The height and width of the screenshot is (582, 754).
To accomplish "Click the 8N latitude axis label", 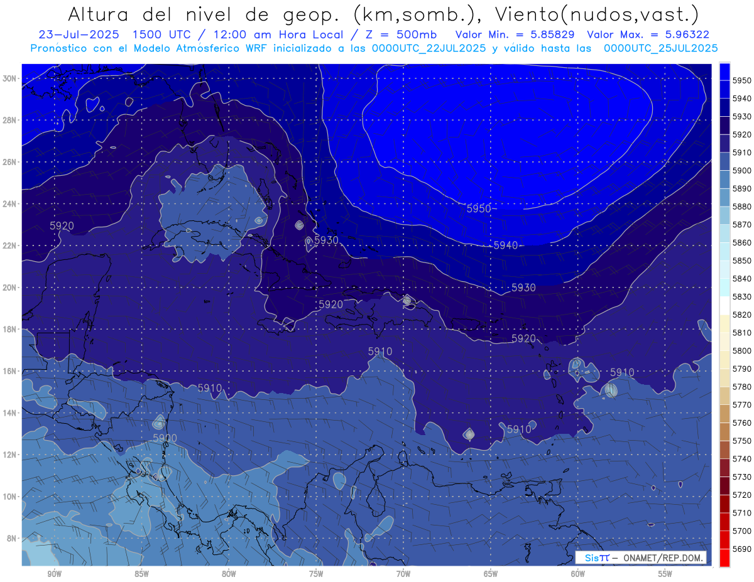I will coord(12,539).
